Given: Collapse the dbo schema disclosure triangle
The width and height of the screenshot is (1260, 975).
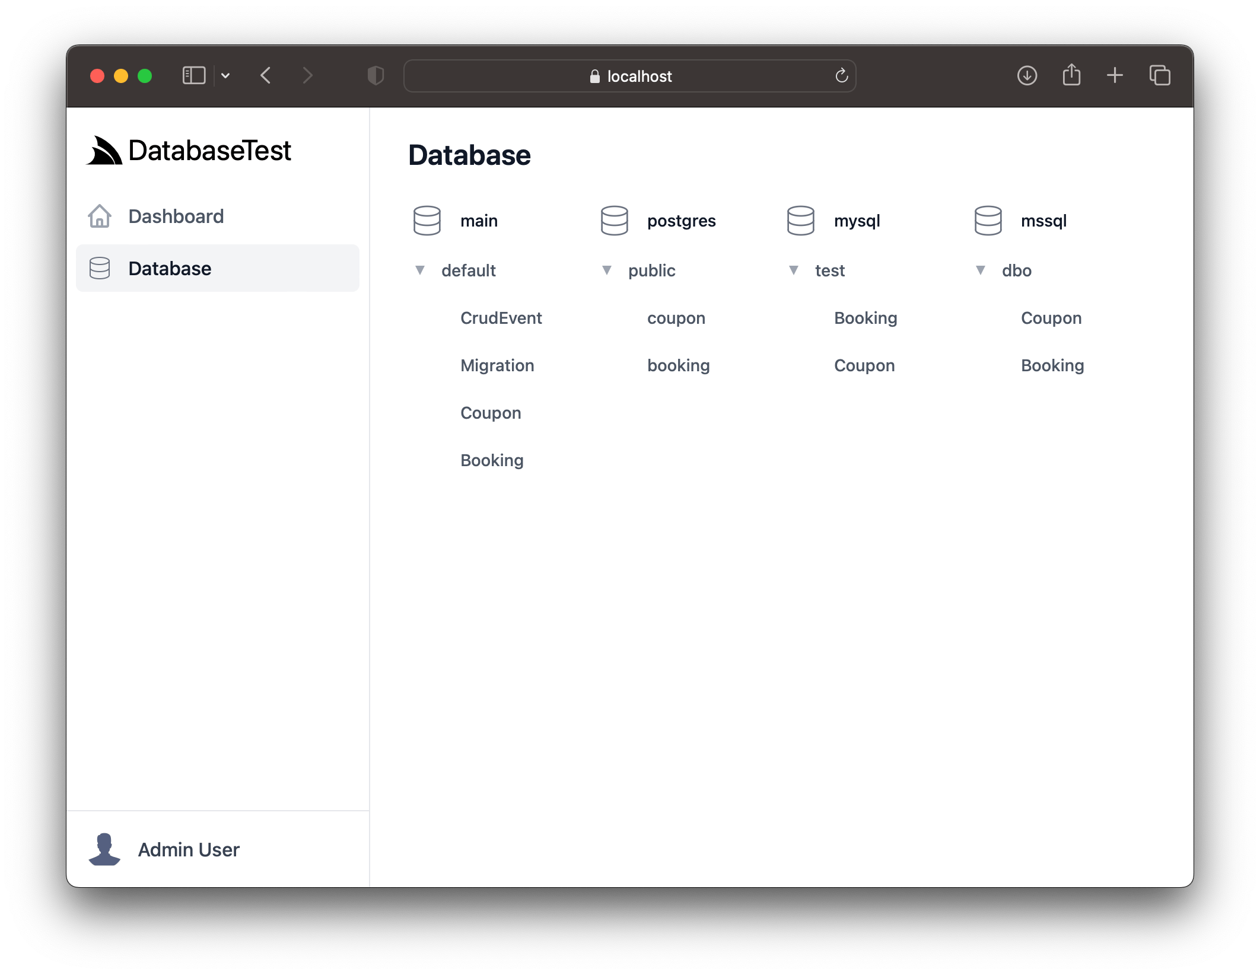Looking at the screenshot, I should point(981,270).
